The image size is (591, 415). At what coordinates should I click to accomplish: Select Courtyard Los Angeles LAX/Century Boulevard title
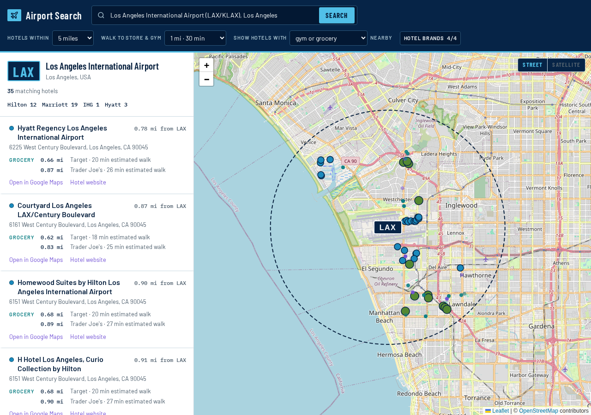click(56, 210)
